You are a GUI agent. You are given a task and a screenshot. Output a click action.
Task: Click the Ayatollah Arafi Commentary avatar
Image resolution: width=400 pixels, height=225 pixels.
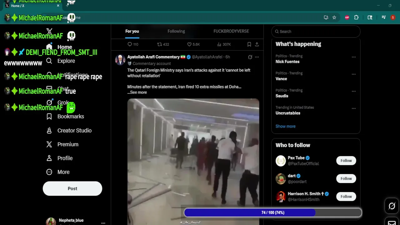click(x=120, y=60)
